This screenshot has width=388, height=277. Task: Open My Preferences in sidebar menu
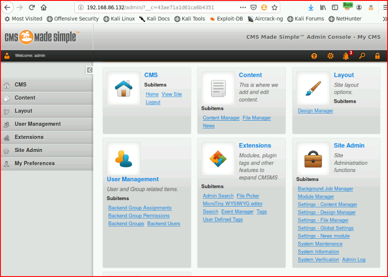[47, 163]
